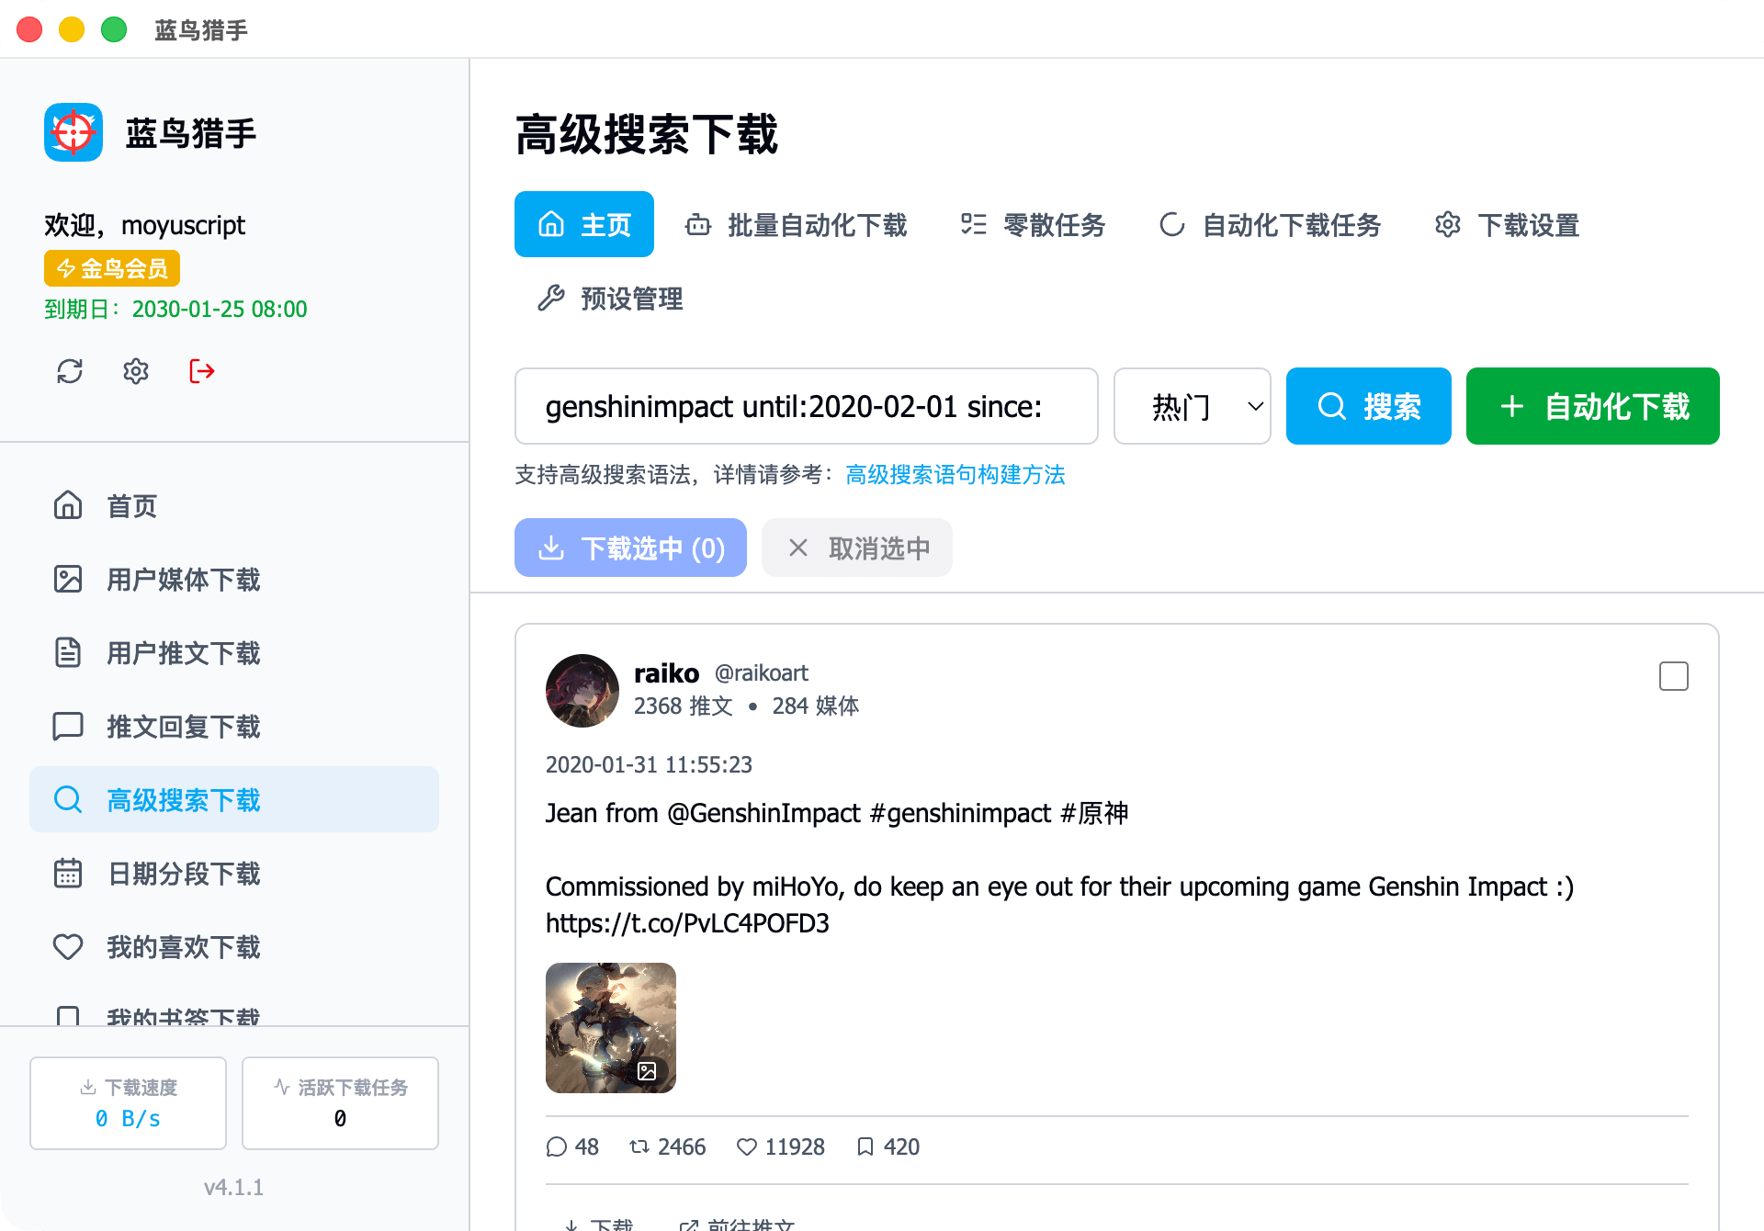
Task: Click the green 自动化下载 button
Action: [x=1592, y=406]
